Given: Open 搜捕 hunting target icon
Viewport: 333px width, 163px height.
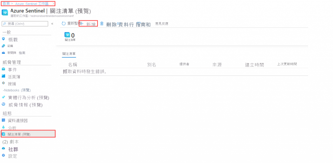Looking at the screenshot, I should (3, 83).
